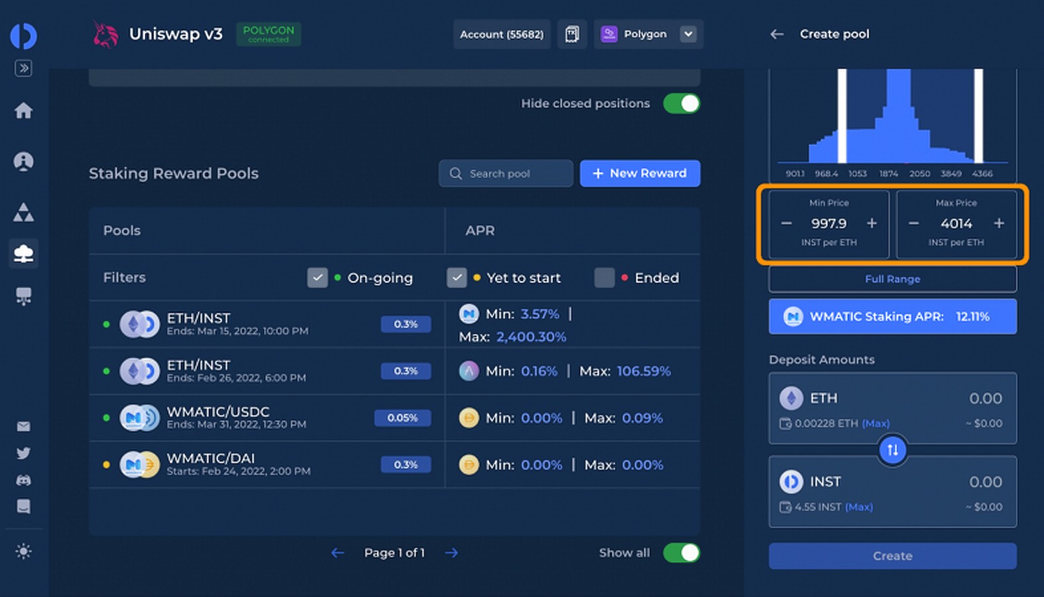Uncheck the On-going filter checkbox

tap(317, 278)
